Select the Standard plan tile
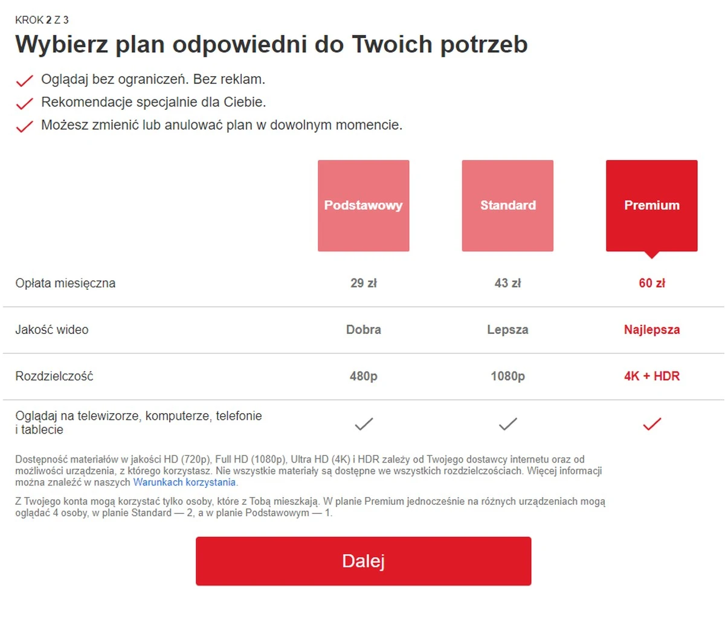The height and width of the screenshot is (619, 725). (507, 205)
